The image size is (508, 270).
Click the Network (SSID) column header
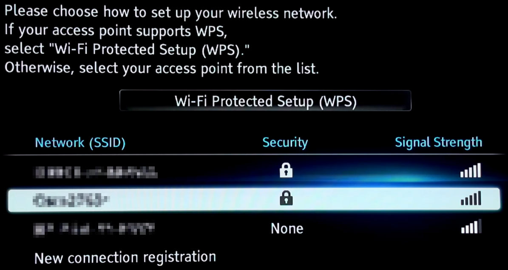point(80,143)
